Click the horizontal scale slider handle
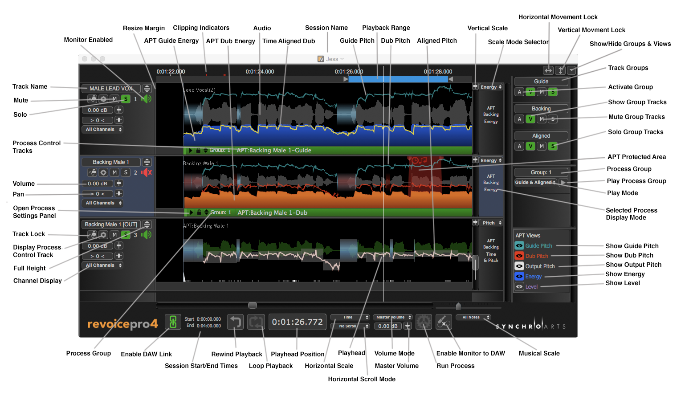Screen dimensions: 685x396 click(x=253, y=305)
